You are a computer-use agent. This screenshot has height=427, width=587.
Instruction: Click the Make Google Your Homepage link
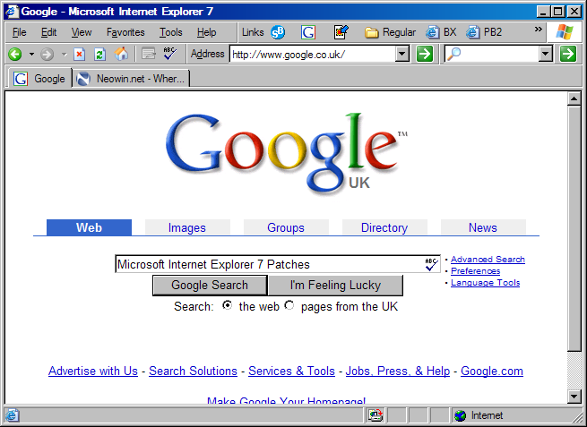click(x=287, y=400)
